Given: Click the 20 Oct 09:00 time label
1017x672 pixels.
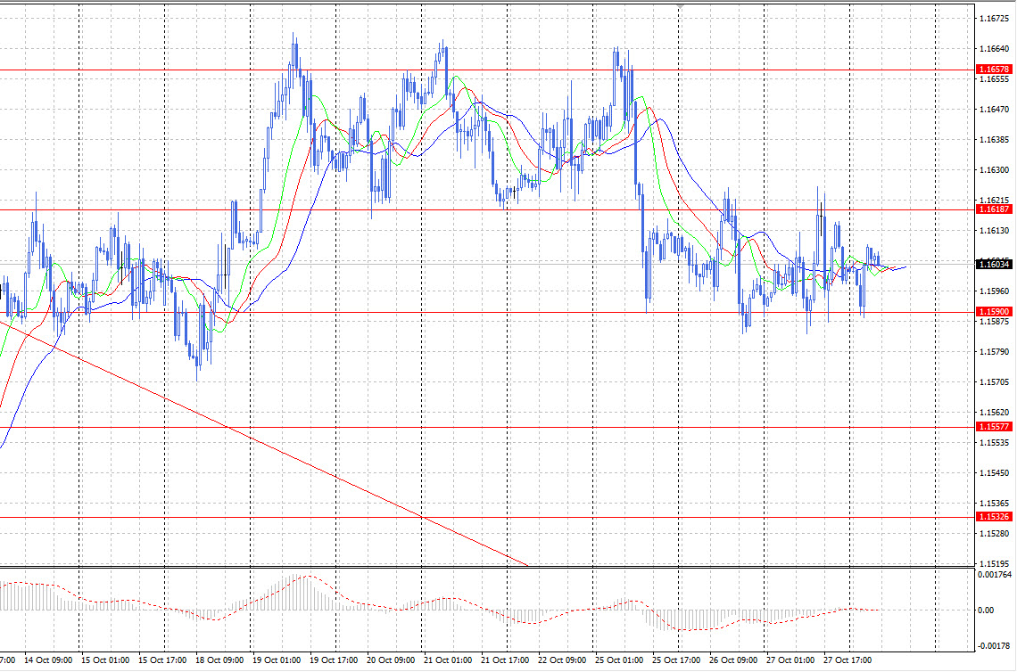Looking at the screenshot, I should pos(391,660).
